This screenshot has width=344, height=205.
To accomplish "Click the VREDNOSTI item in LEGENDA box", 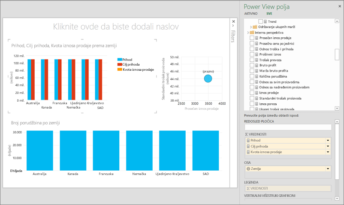I will pyautogui.click(x=288, y=188).
